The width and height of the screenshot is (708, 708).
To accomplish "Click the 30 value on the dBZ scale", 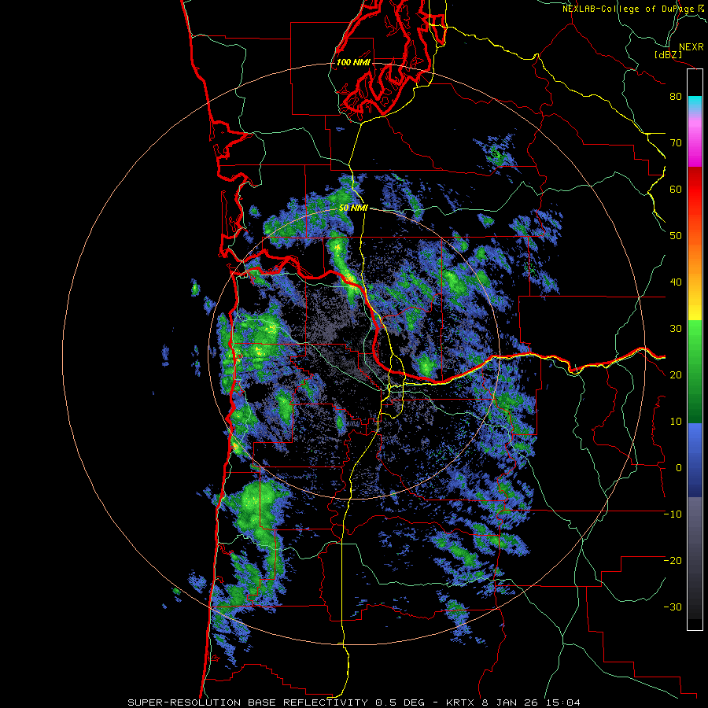I will (676, 329).
